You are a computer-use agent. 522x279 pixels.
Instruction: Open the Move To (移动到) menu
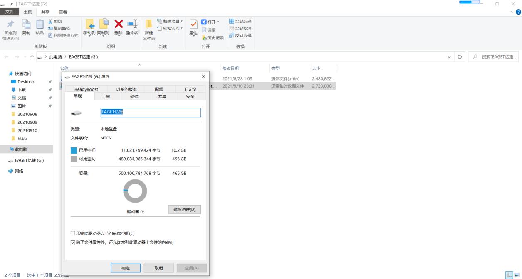click(89, 27)
